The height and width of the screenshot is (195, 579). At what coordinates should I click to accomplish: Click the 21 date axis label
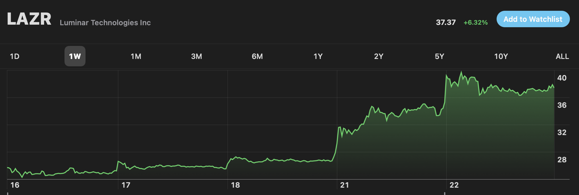click(x=345, y=185)
